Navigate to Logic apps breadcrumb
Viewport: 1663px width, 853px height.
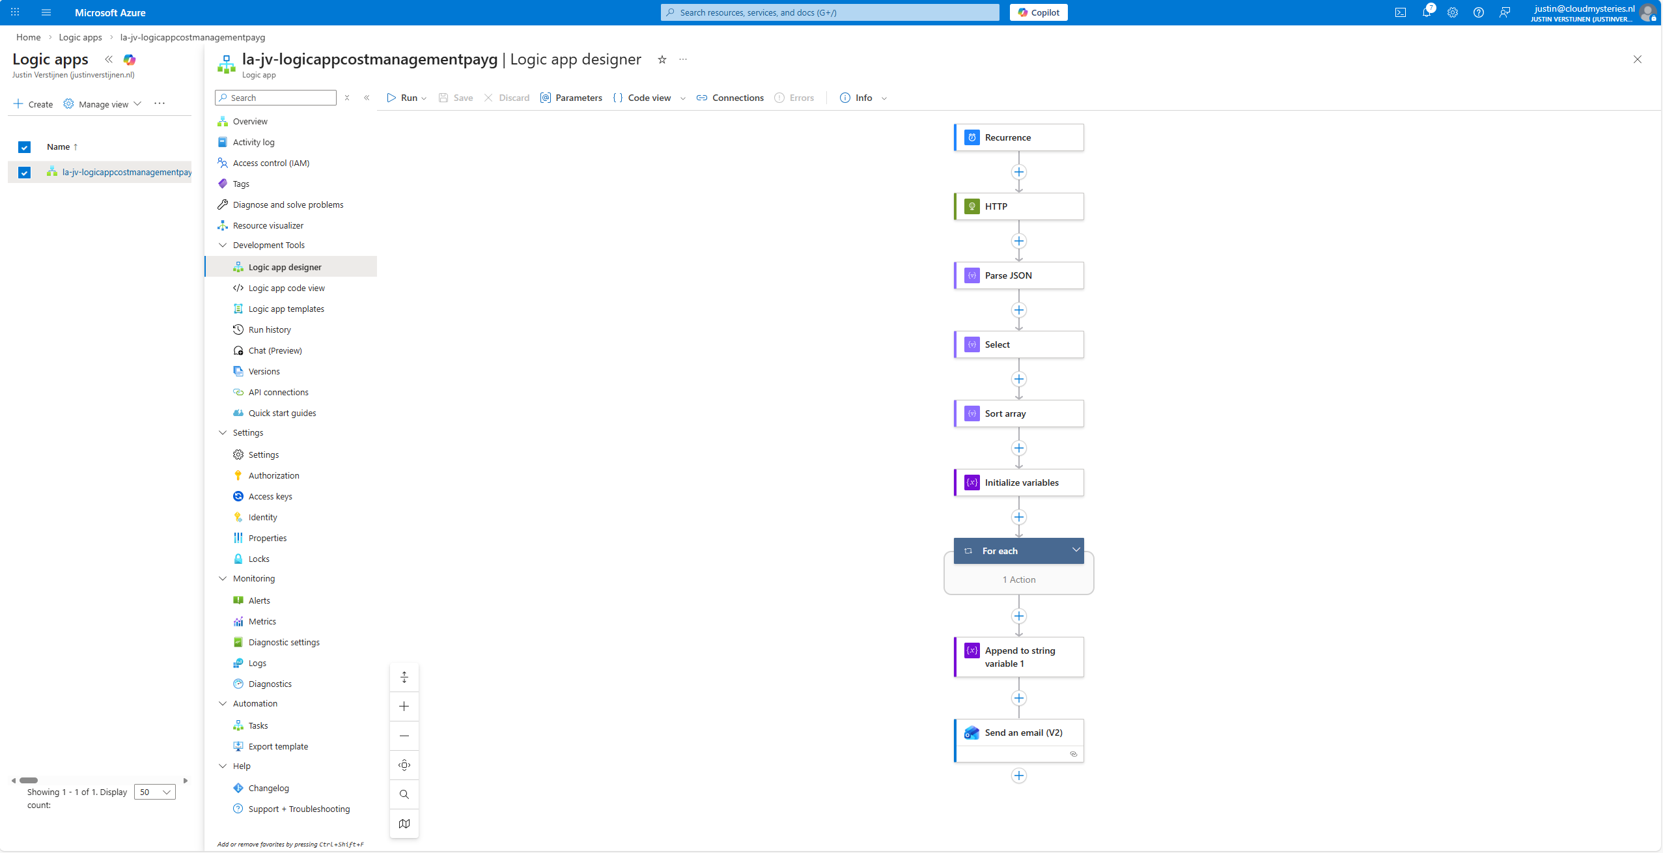80,37
